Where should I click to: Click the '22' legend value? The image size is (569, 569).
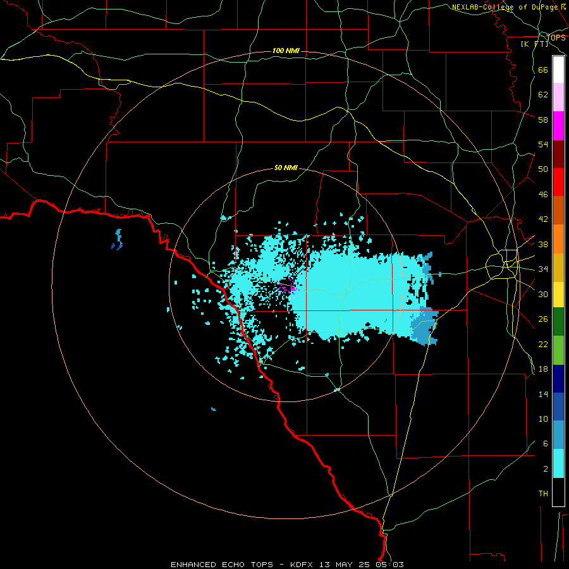pyautogui.click(x=543, y=345)
